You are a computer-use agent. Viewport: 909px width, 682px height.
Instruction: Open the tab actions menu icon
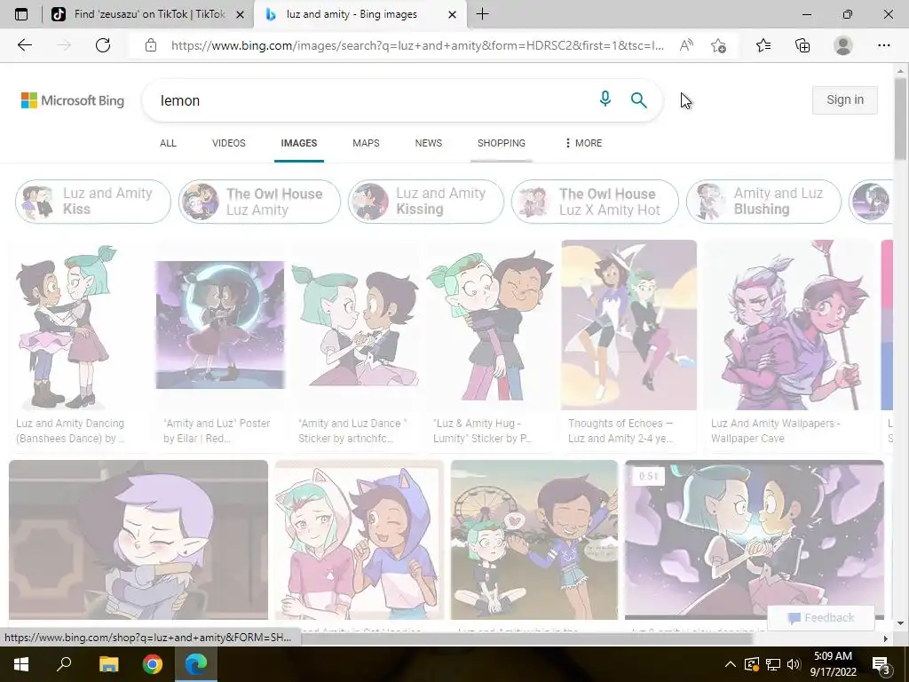point(21,14)
